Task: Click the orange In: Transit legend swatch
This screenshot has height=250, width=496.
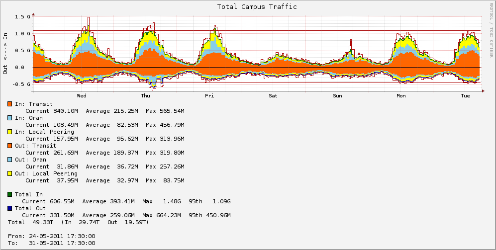Action: [10, 104]
